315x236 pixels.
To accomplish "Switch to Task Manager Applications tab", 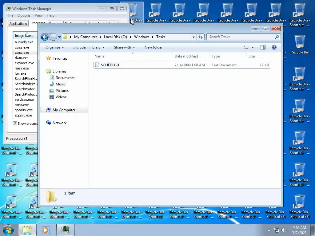I will (x=18, y=23).
